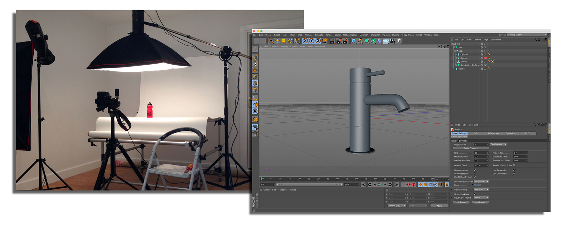Select the Live Selection arrow tool
The image size is (562, 227).
tap(271, 41)
